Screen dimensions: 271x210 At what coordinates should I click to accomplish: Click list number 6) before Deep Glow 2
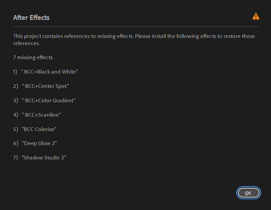click(15, 143)
